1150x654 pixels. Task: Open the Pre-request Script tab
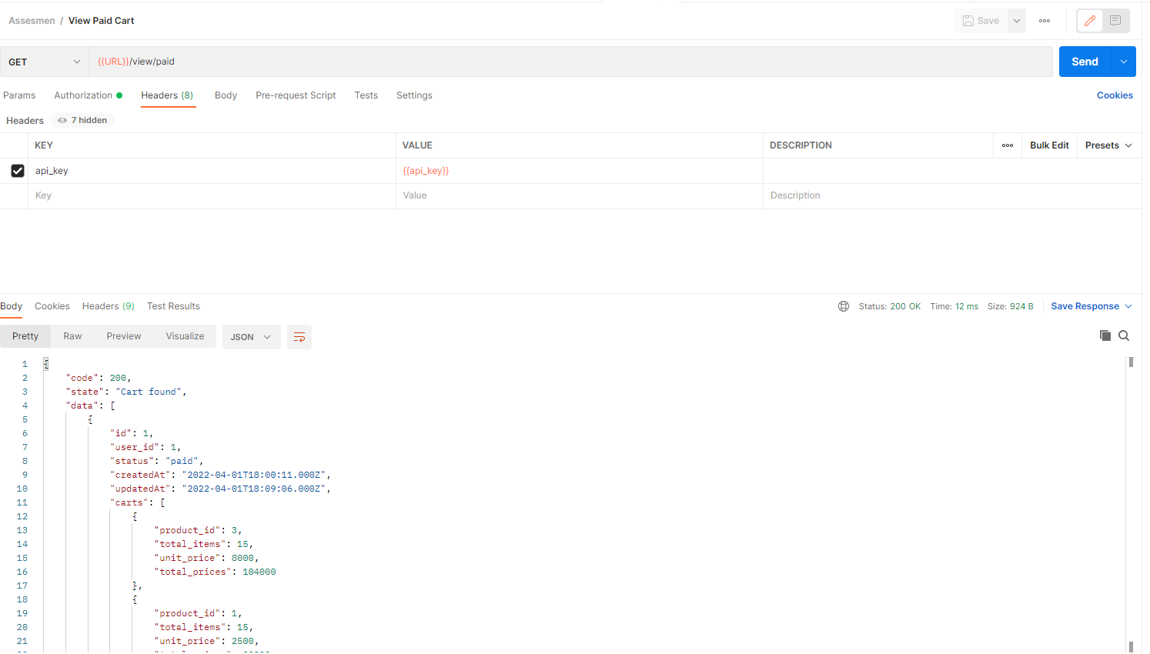coord(296,95)
